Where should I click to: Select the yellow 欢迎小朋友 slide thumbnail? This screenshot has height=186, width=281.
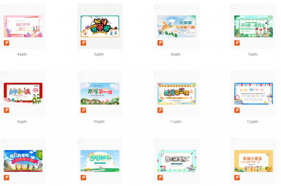(x=254, y=161)
